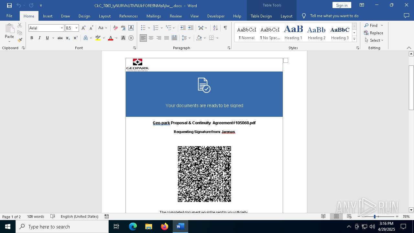Decrease the paragraph indent
The image size is (414, 233).
tap(183, 28)
